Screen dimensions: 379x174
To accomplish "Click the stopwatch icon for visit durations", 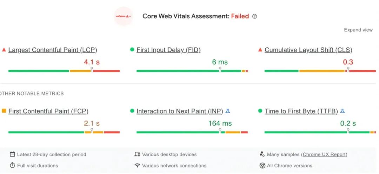I will pos(12,166).
